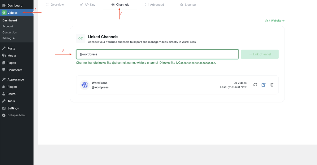This screenshot has height=165, width=317.
Task: Delete WordPress channel with trash icon
Action: 272,85
